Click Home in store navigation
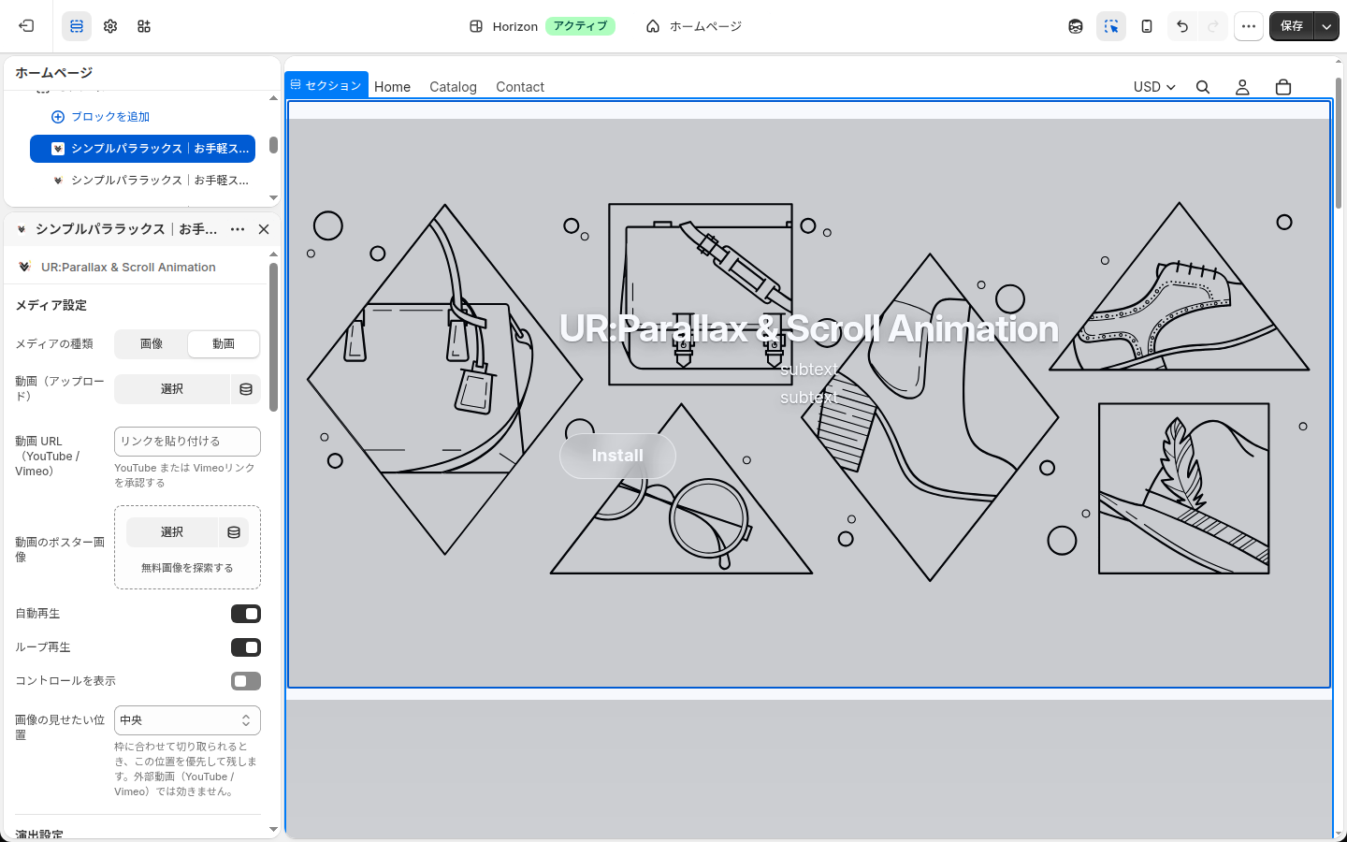The height and width of the screenshot is (842, 1347). (x=392, y=87)
